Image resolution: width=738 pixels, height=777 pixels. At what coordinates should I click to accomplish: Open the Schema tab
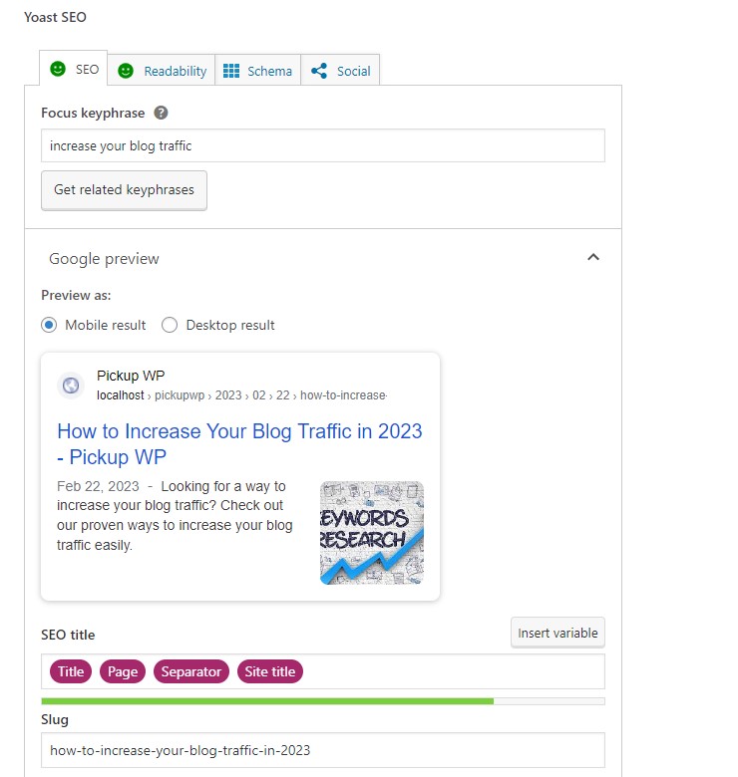pyautogui.click(x=269, y=71)
